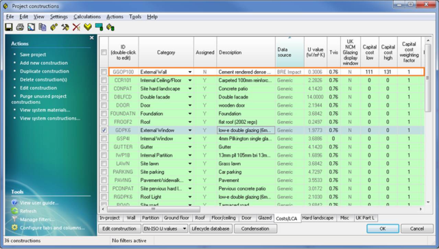This screenshot has width=439, height=249.
Task: Check the GSP4I row checkbox
Action: [104, 138]
